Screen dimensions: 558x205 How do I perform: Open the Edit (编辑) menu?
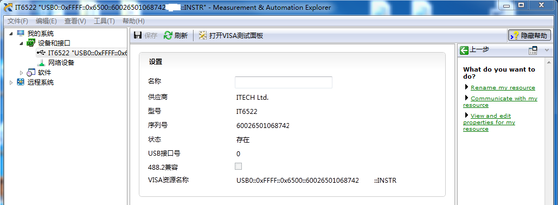coord(46,21)
